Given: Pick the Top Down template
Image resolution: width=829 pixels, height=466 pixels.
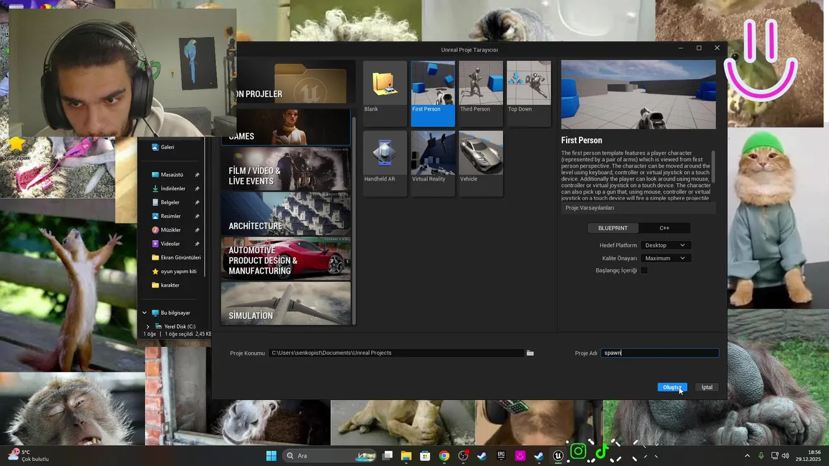Looking at the screenshot, I should click(x=528, y=93).
